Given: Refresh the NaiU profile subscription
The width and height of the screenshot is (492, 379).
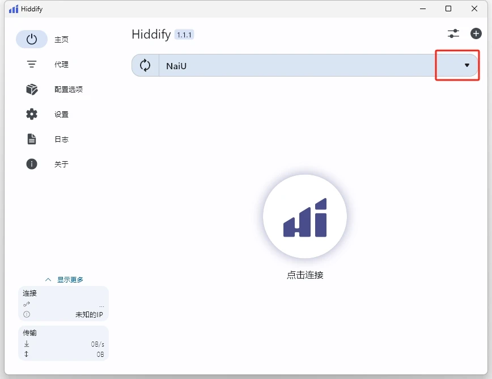Looking at the screenshot, I should (x=145, y=65).
